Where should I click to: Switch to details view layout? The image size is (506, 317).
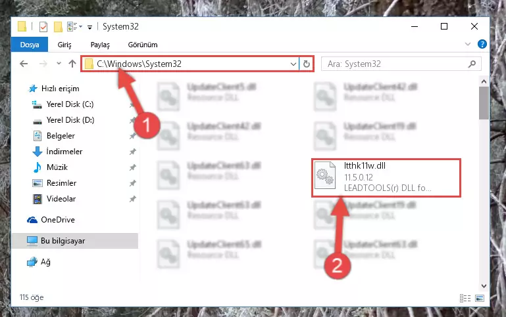pyautogui.click(x=465, y=299)
